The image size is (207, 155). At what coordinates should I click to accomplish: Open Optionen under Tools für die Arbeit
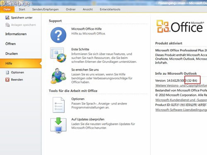[78, 99]
